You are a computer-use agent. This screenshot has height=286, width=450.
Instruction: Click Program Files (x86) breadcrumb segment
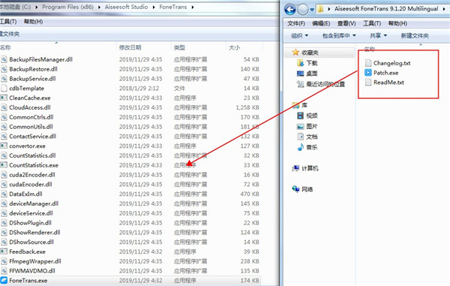(x=67, y=8)
